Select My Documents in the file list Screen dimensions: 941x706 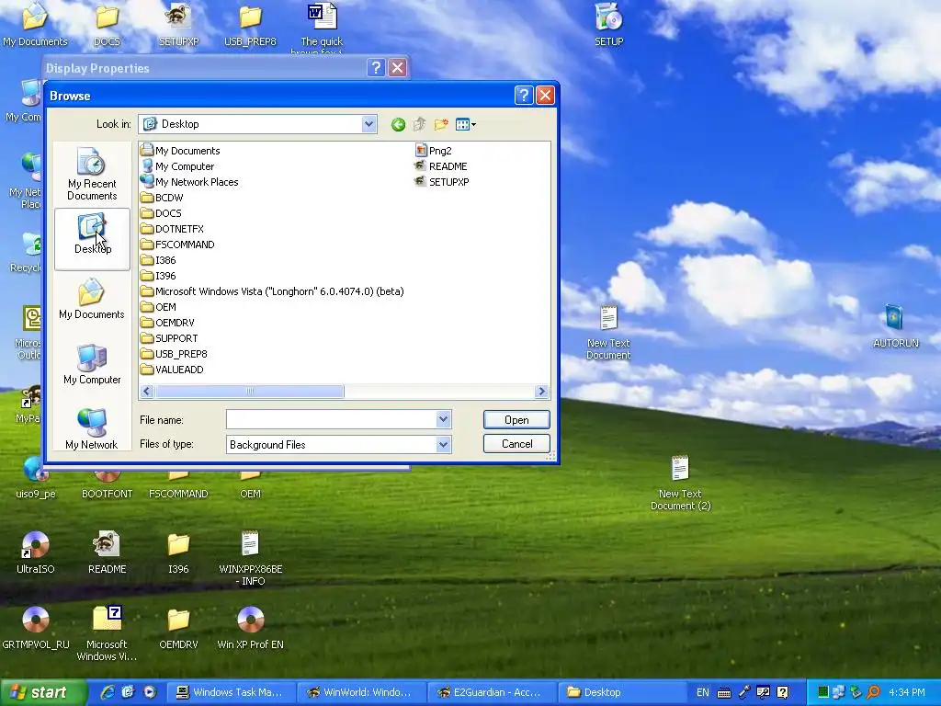[180, 151]
